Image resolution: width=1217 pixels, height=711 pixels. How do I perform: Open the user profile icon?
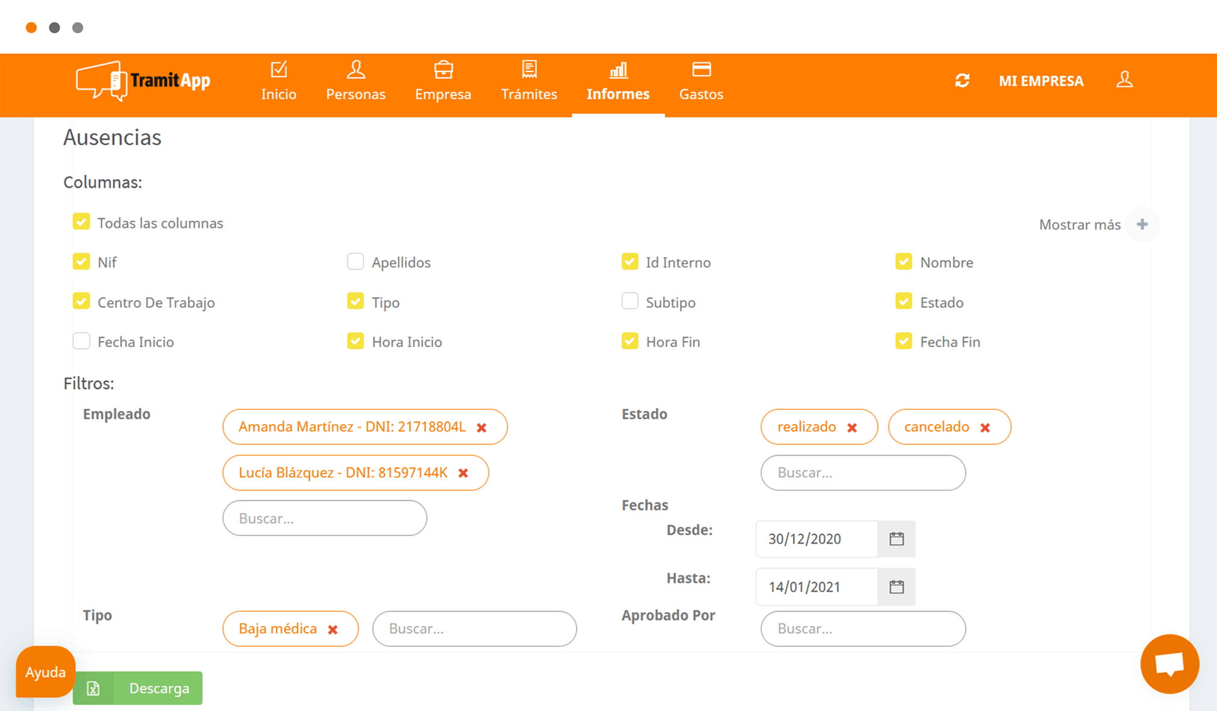click(1124, 80)
